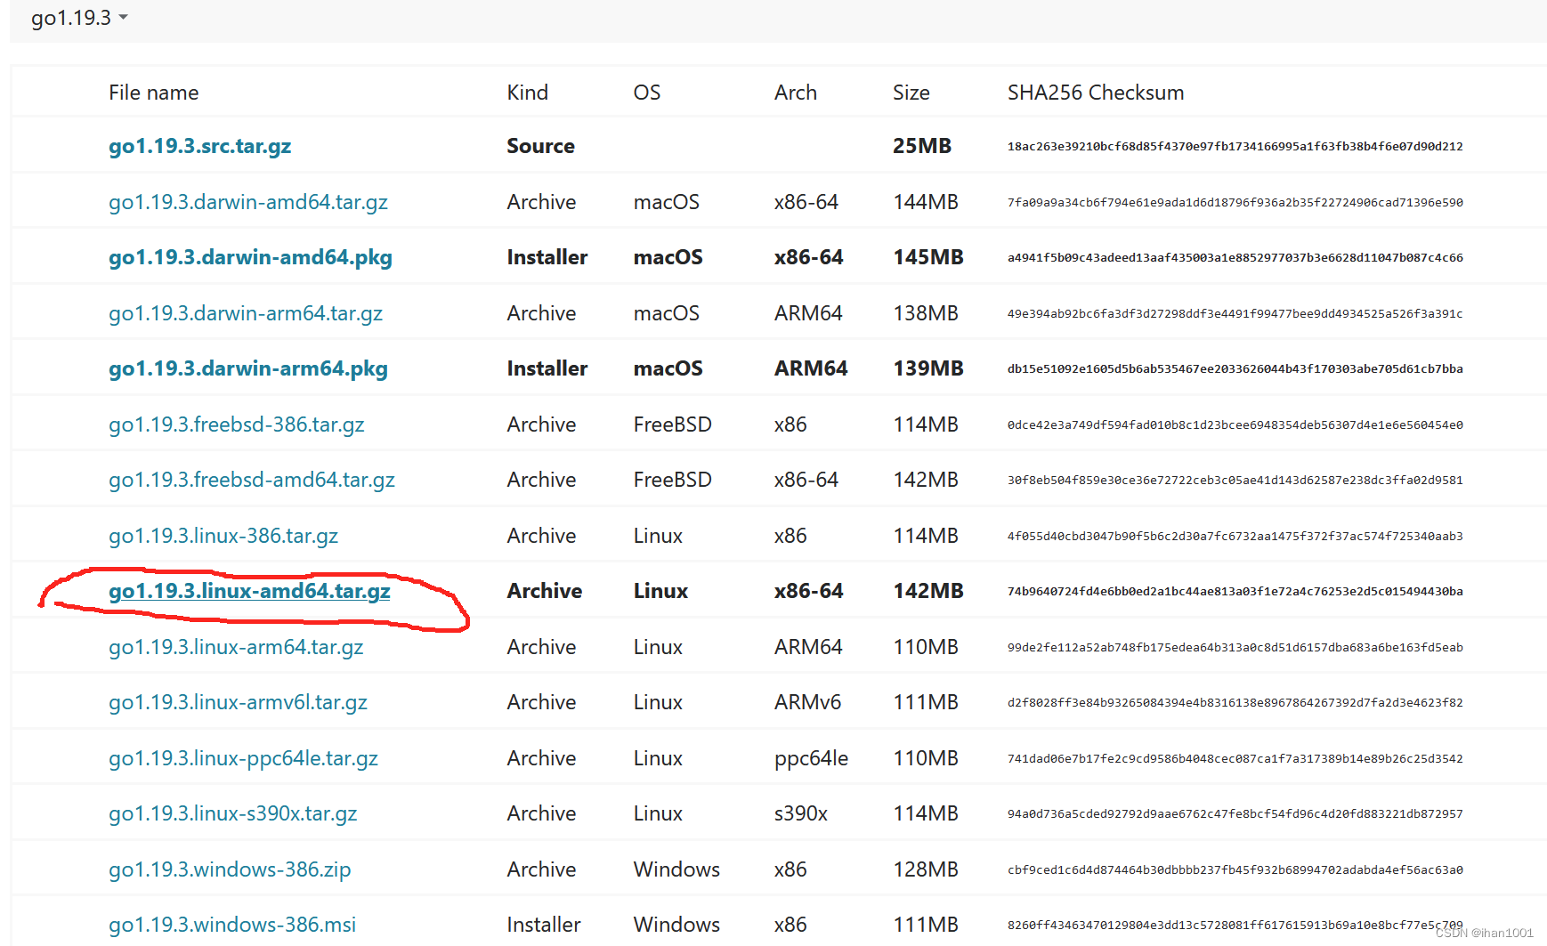Open go1.19.3.linux-armv6l.tar.gz link
This screenshot has height=946, width=1547.
pos(238,702)
